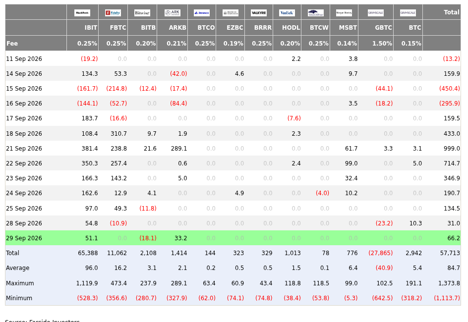
Task: Click the 310.7 FBTC value on 18 Sep
Action: (119, 134)
